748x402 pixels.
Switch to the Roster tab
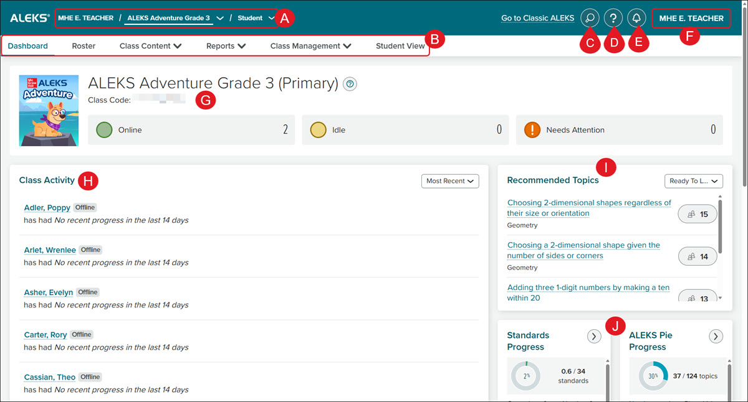coord(84,46)
